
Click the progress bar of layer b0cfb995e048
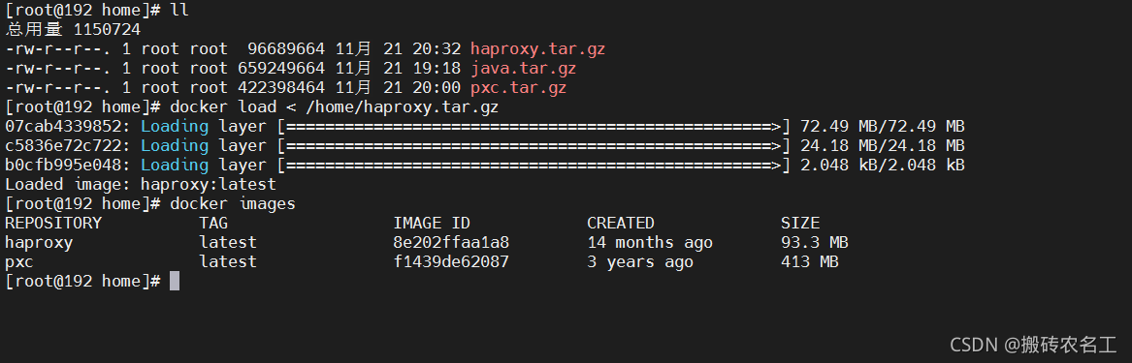tap(534, 166)
